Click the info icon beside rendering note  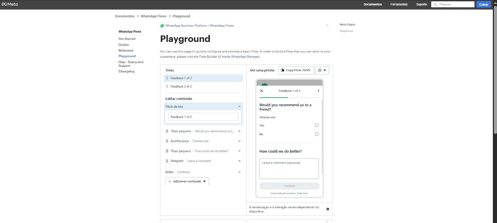coord(328,209)
